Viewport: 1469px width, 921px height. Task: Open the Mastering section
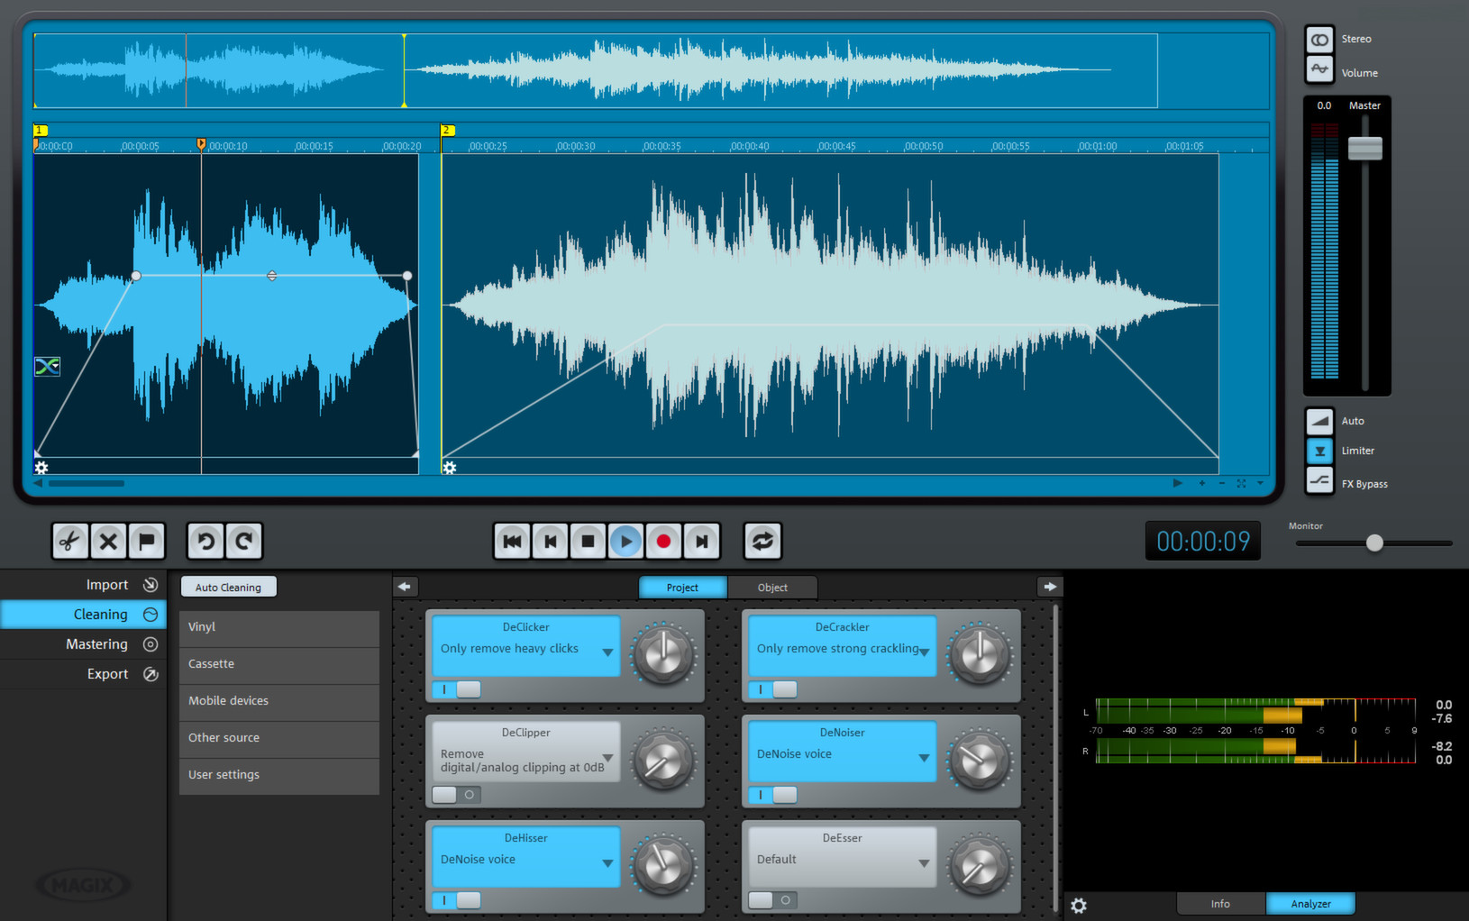pyautogui.click(x=96, y=644)
